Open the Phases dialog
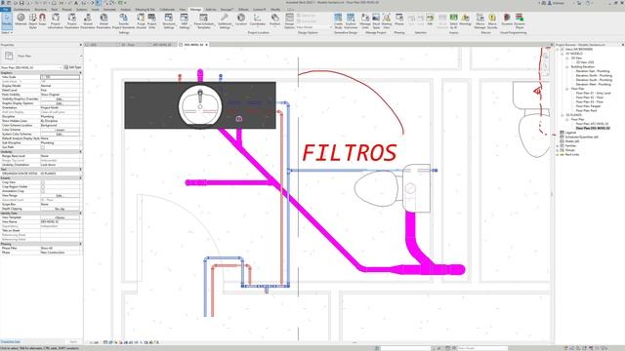This screenshot has height=351, width=625. tap(399, 19)
